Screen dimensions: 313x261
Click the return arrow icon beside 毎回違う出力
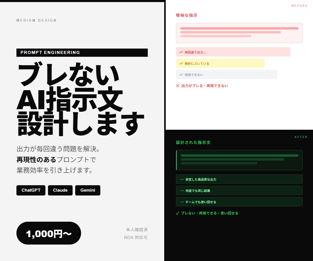pyautogui.click(x=181, y=52)
